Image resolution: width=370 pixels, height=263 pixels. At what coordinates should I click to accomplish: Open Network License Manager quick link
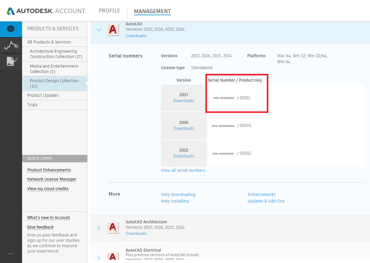[x=52, y=179]
